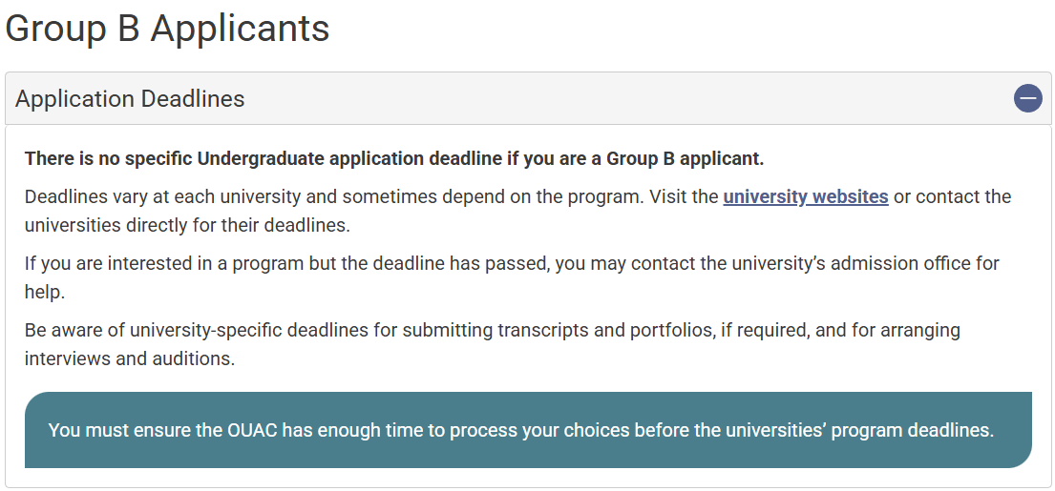Open the "university websites" link

pos(806,197)
